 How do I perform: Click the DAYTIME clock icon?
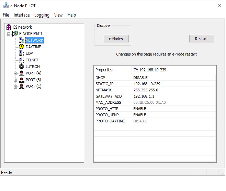click(22, 47)
